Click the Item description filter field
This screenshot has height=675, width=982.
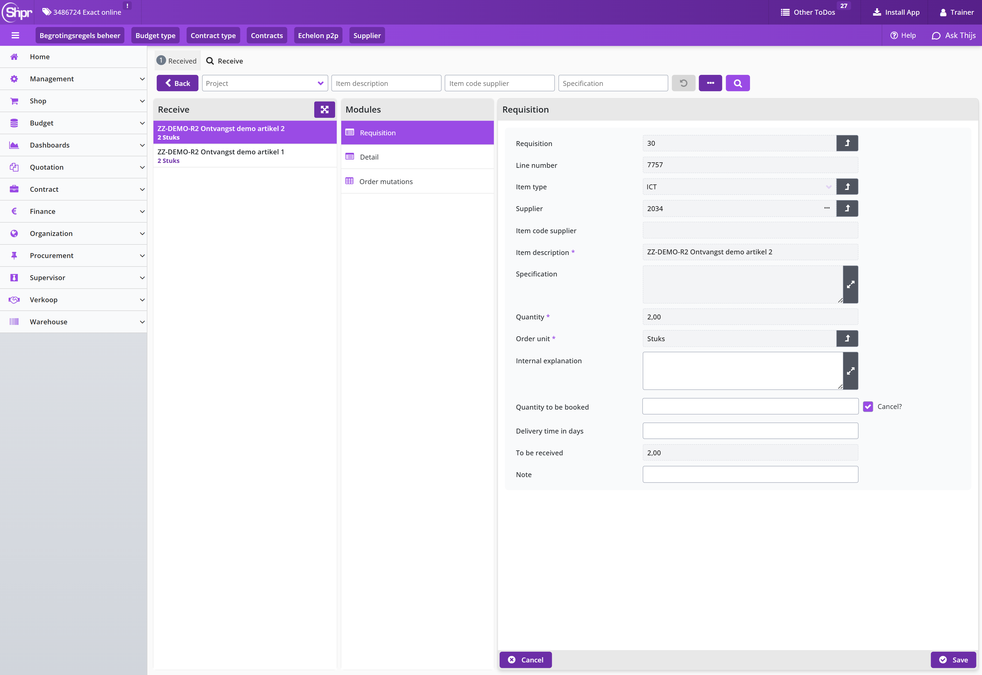pyautogui.click(x=386, y=83)
